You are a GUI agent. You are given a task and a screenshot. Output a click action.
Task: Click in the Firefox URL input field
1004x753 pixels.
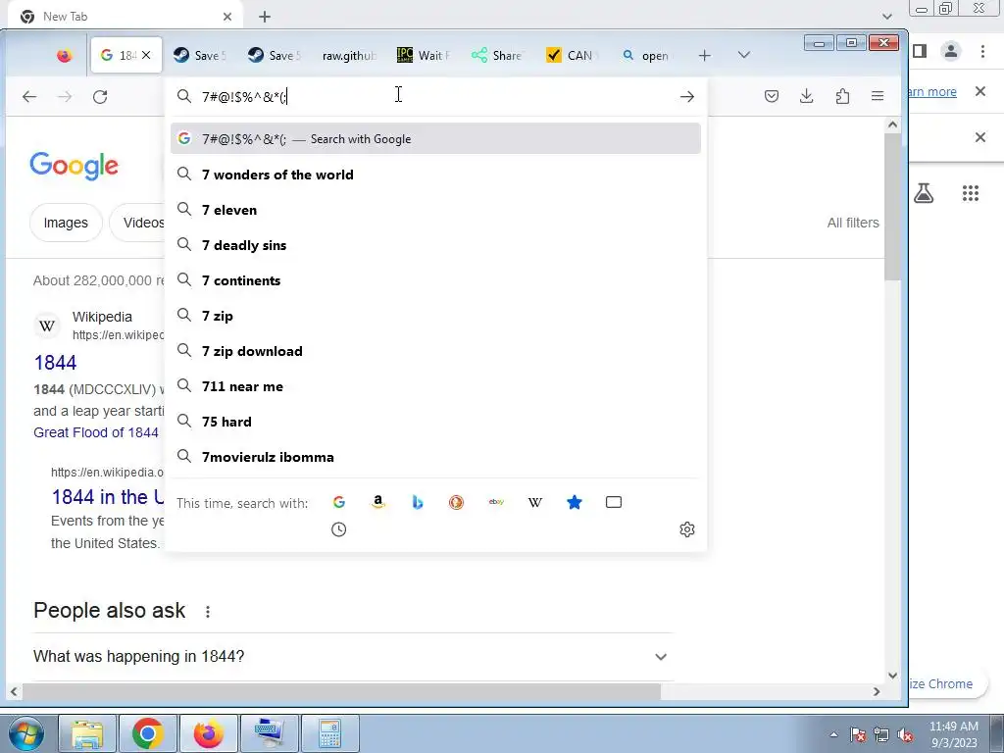(435, 97)
